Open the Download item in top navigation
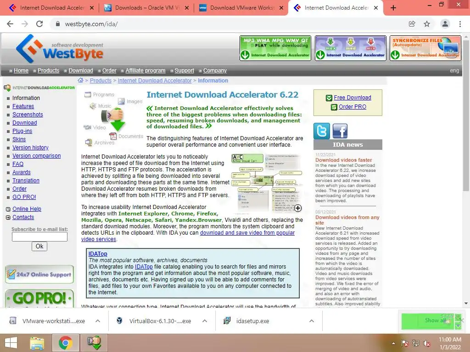This screenshot has height=352, width=470. tap(81, 71)
